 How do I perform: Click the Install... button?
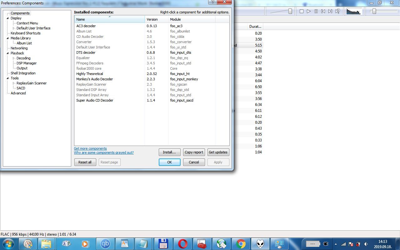click(169, 152)
